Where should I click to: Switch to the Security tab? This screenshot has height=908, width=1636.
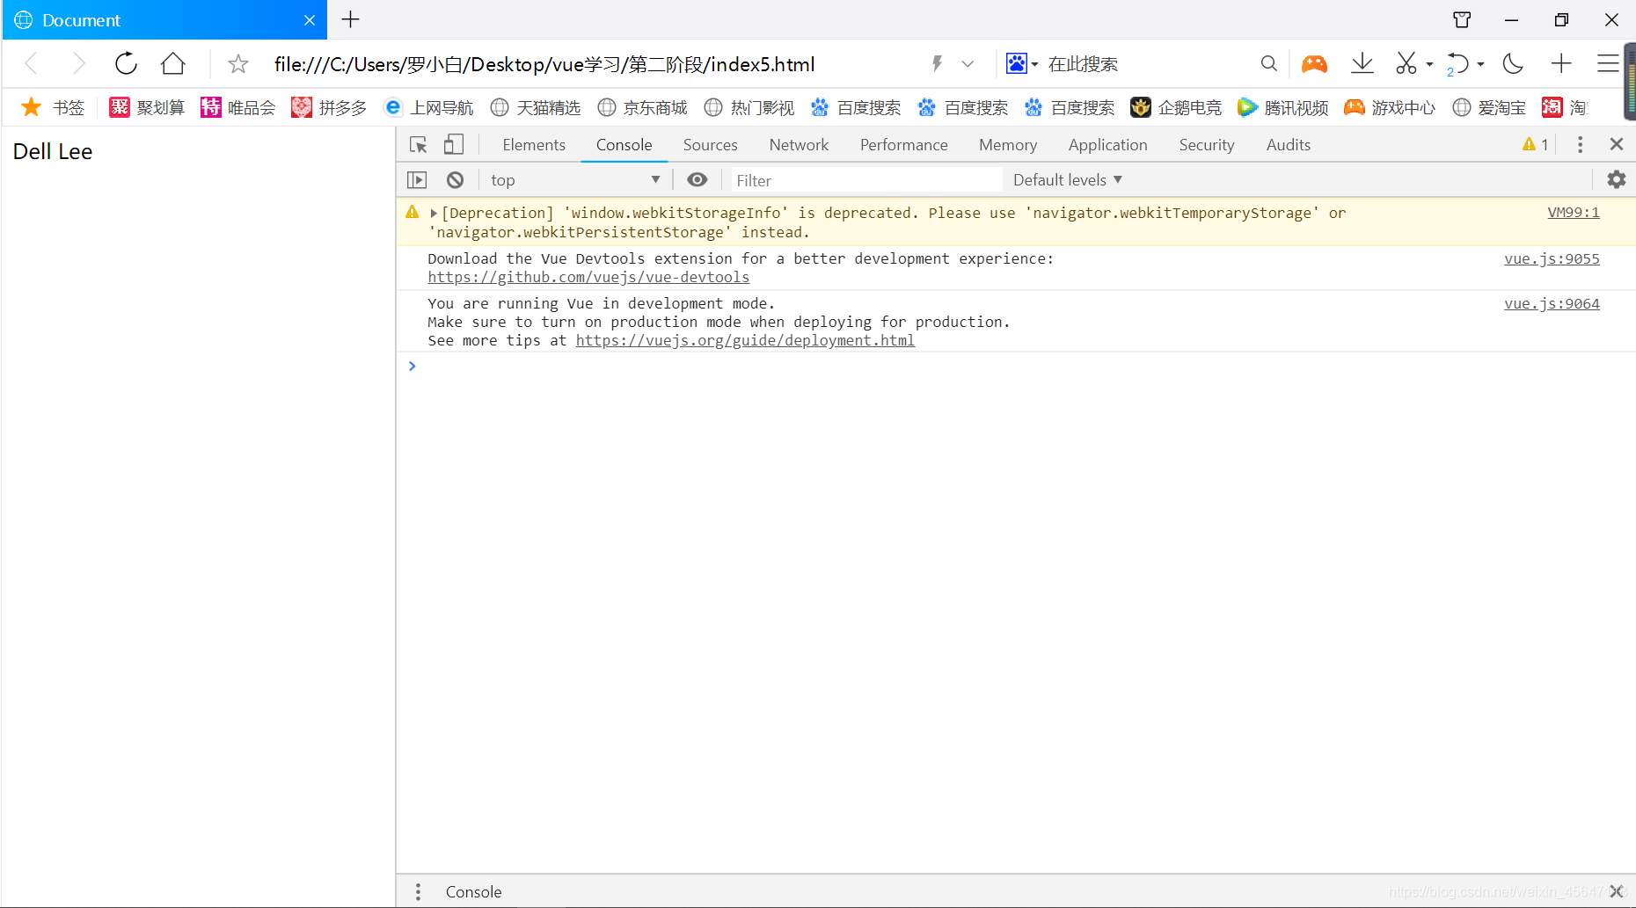click(x=1207, y=144)
